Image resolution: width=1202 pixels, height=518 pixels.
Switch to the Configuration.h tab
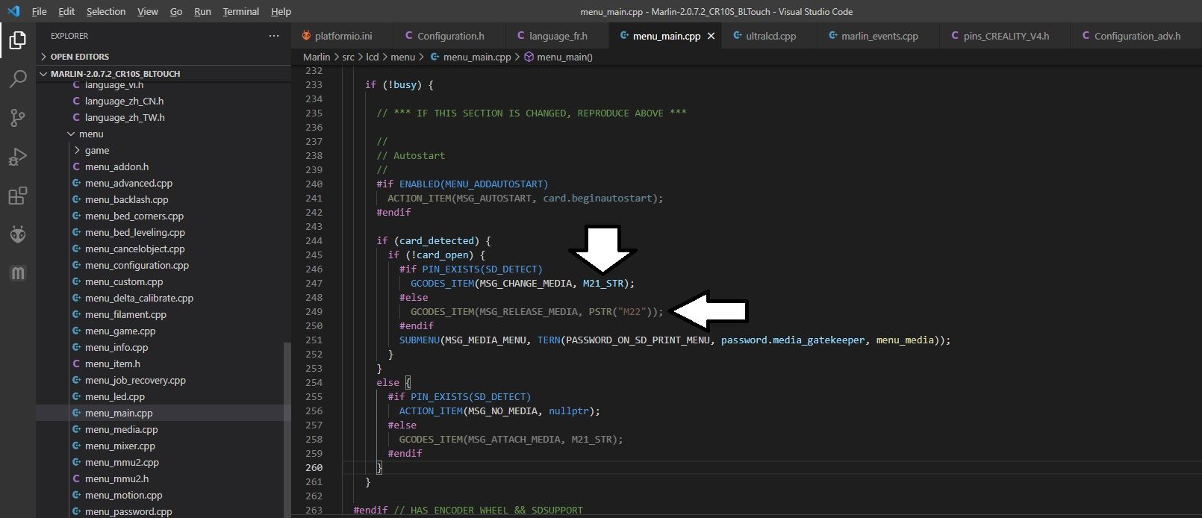[450, 36]
